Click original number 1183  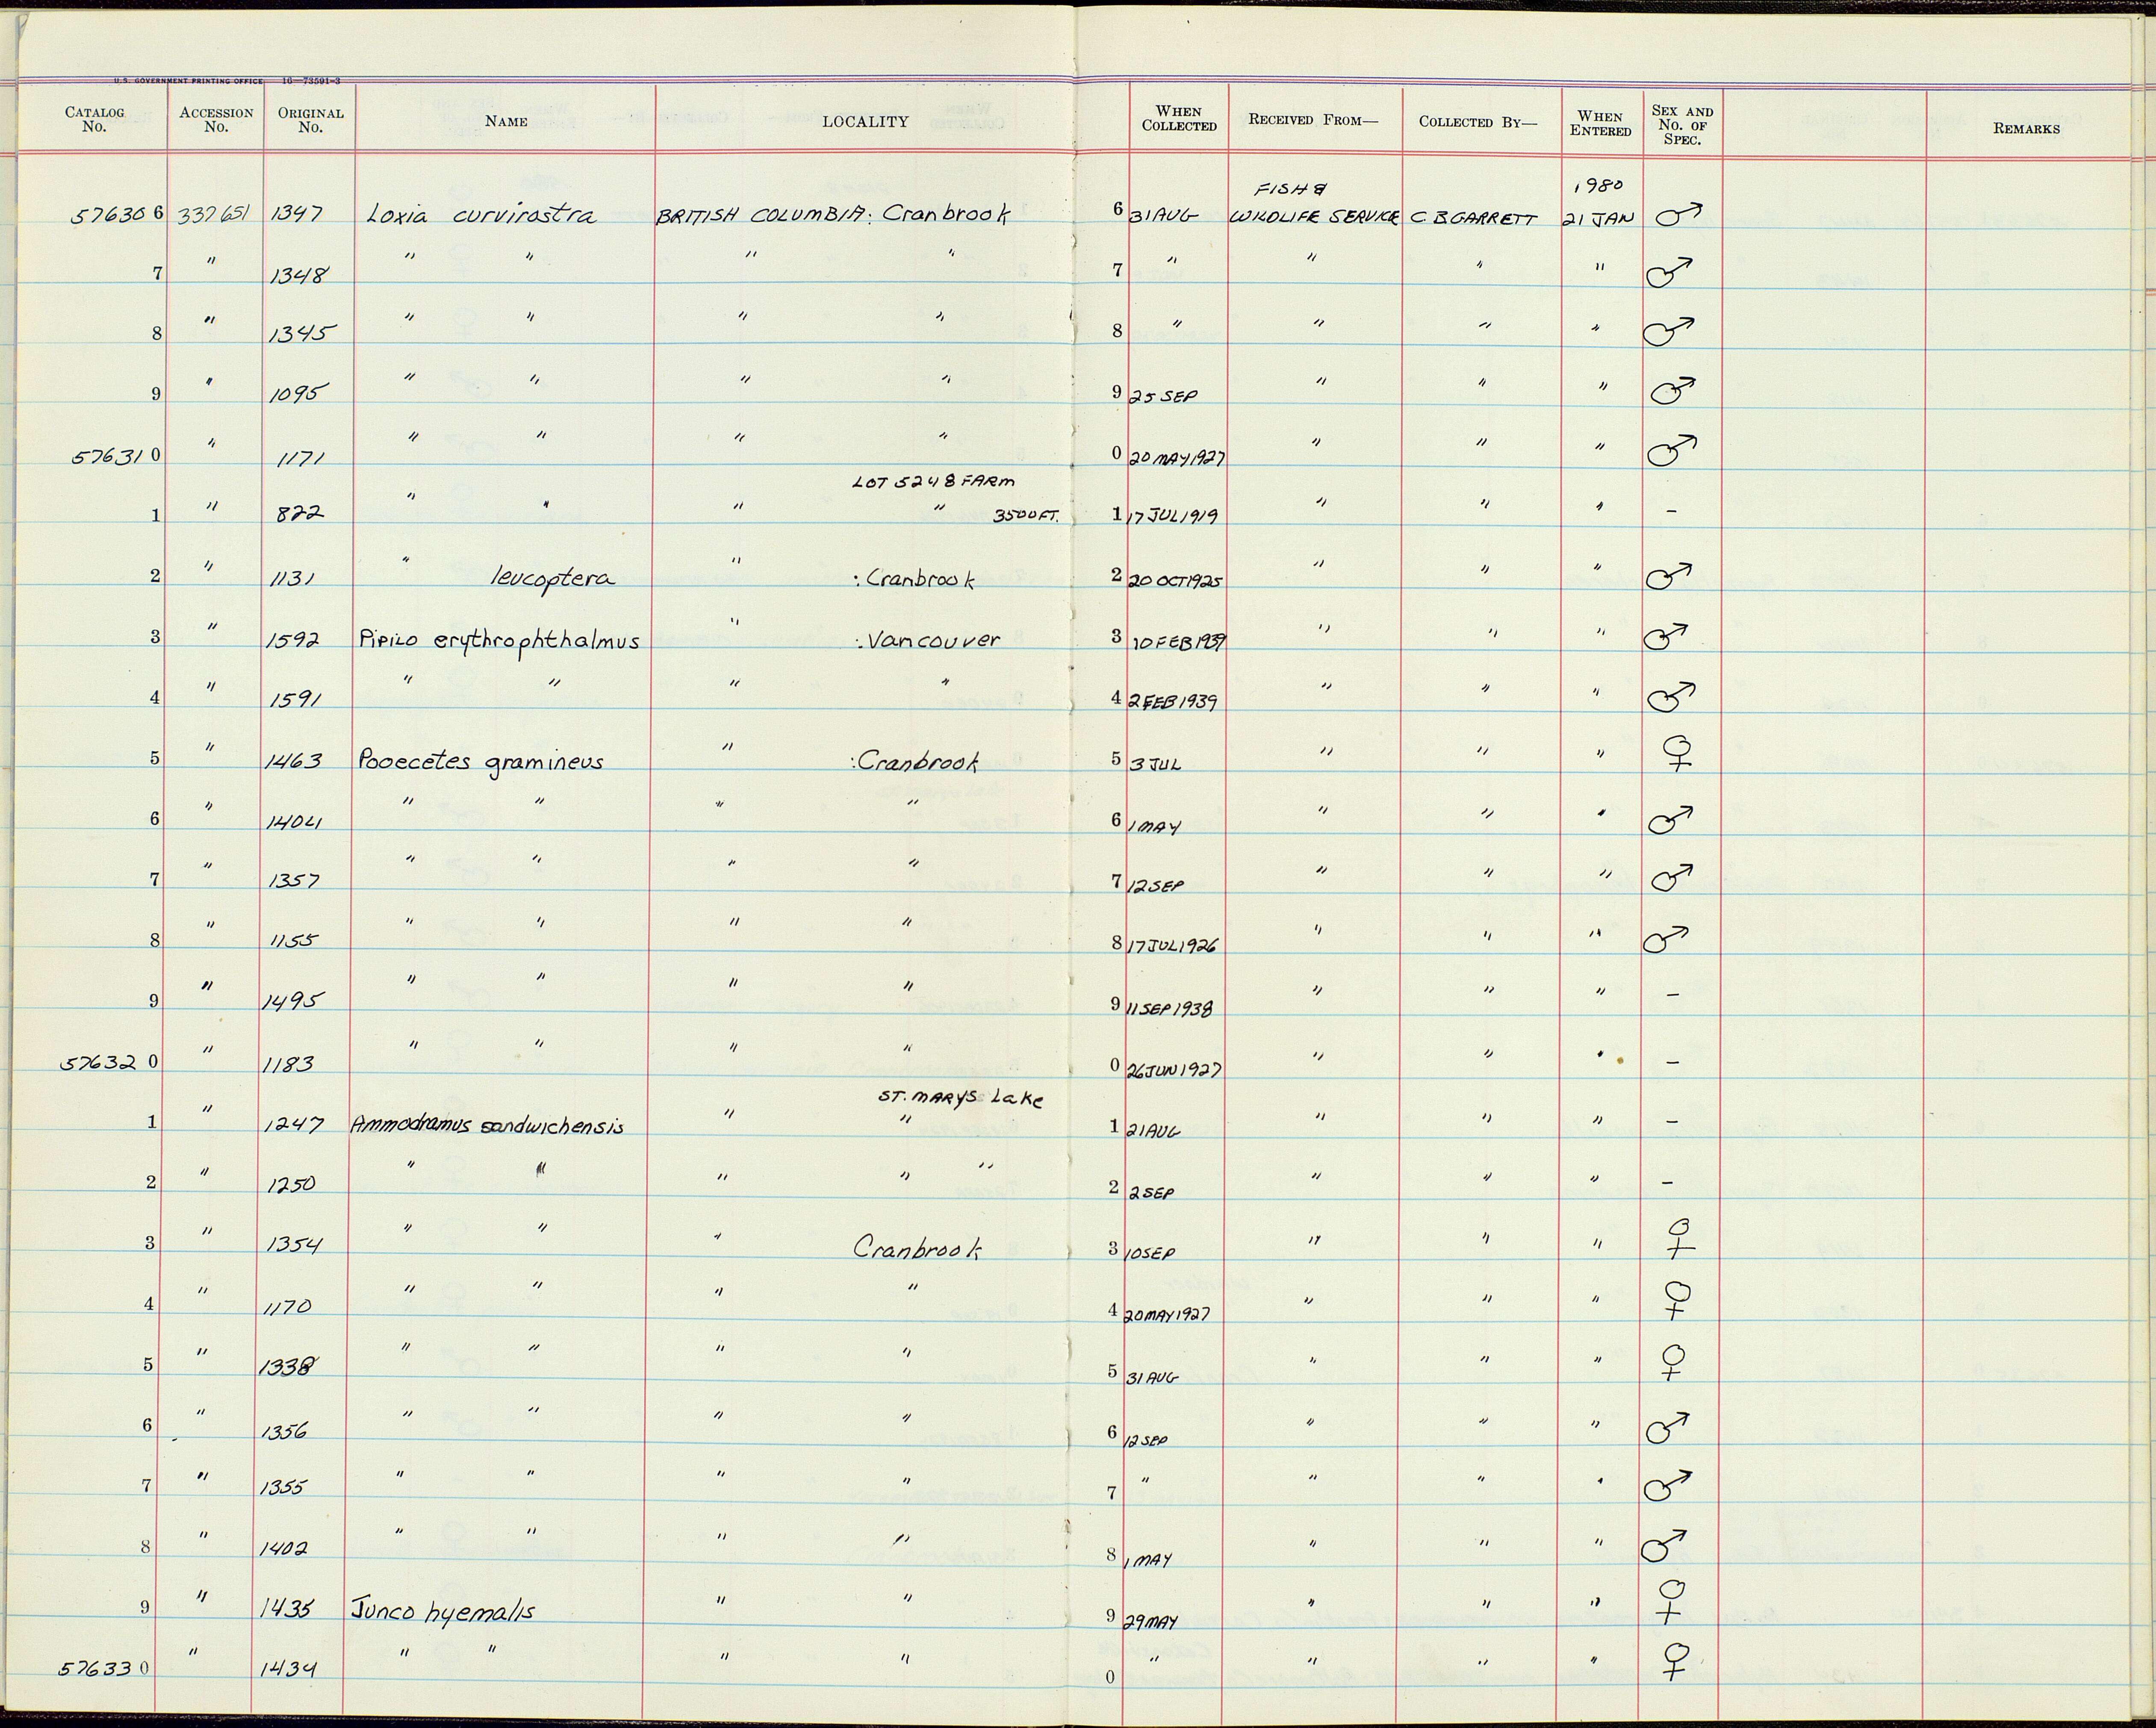coord(288,1064)
